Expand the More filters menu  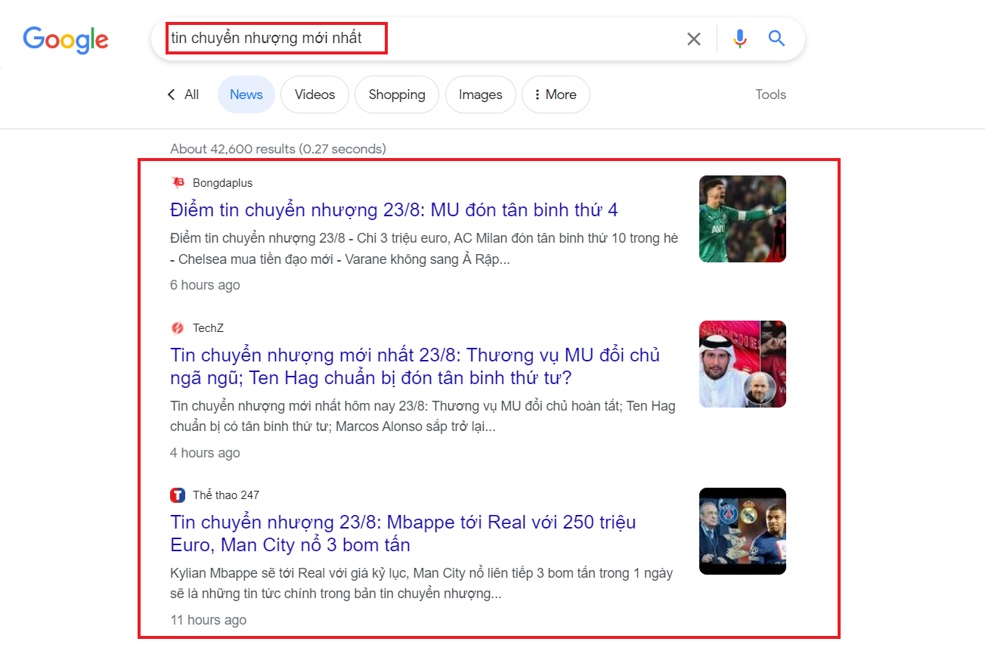tap(556, 95)
